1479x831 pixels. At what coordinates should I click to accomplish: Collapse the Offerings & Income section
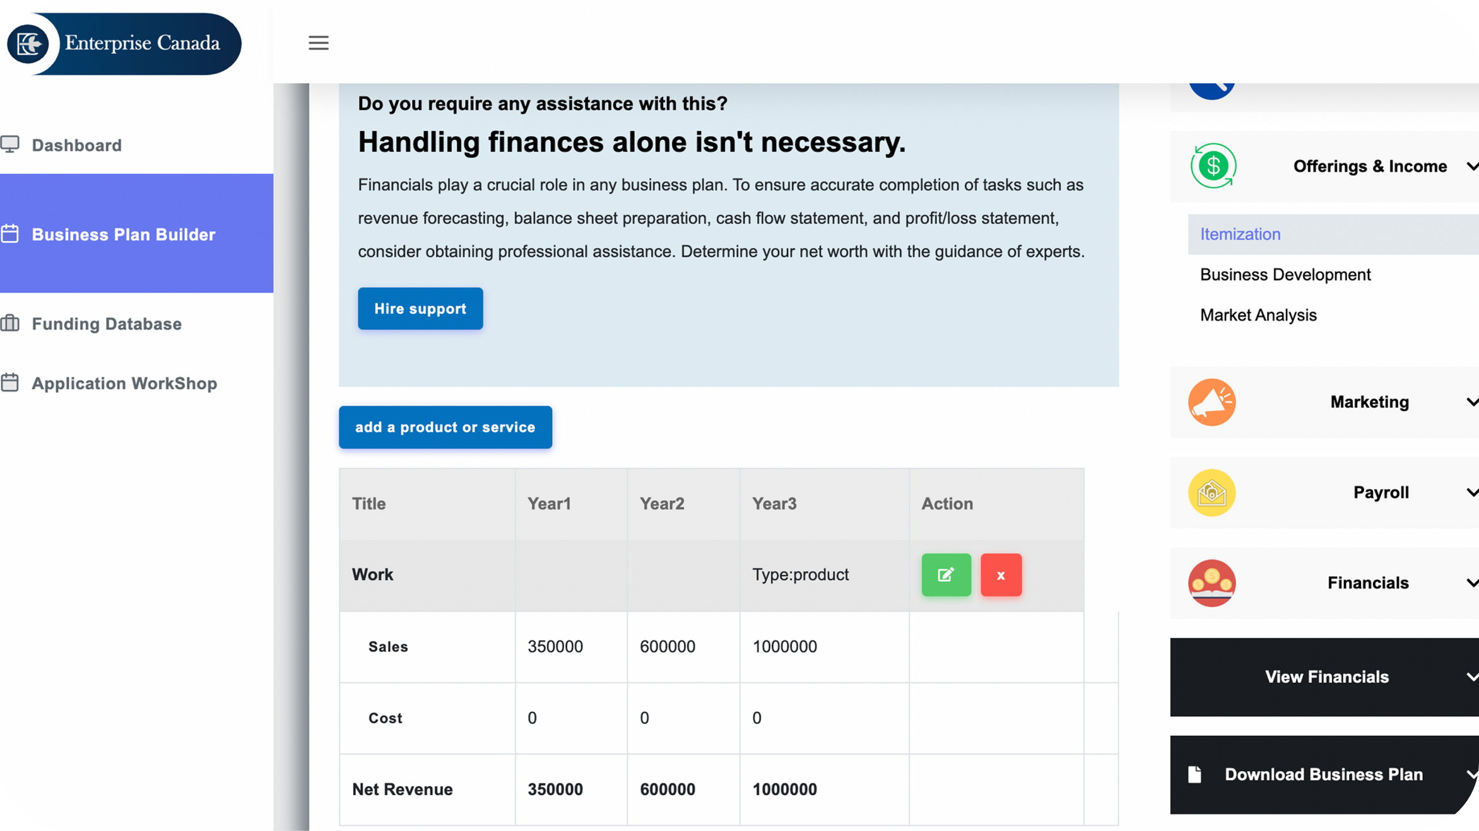(x=1471, y=166)
